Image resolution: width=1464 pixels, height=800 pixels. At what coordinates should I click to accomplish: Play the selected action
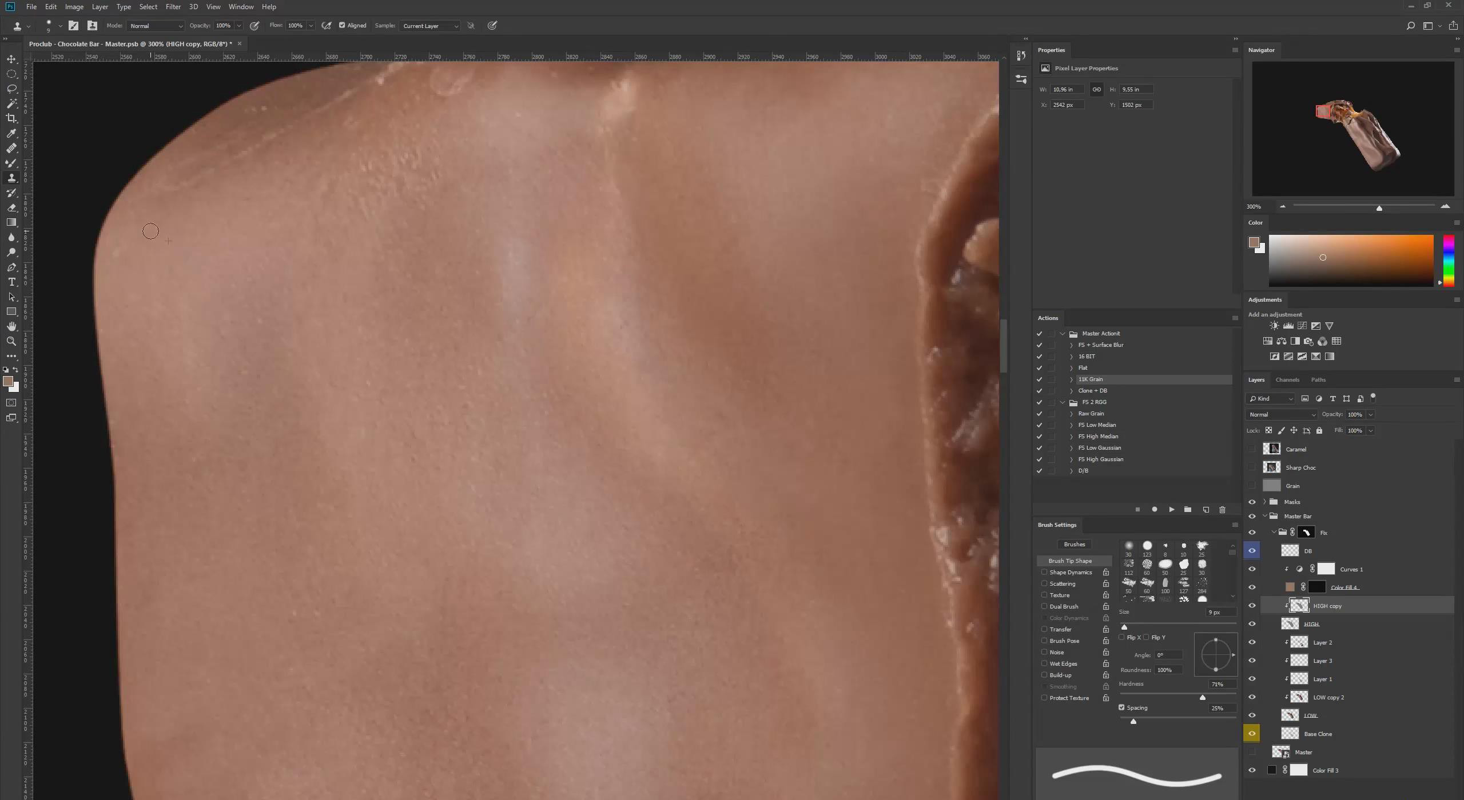click(x=1171, y=509)
